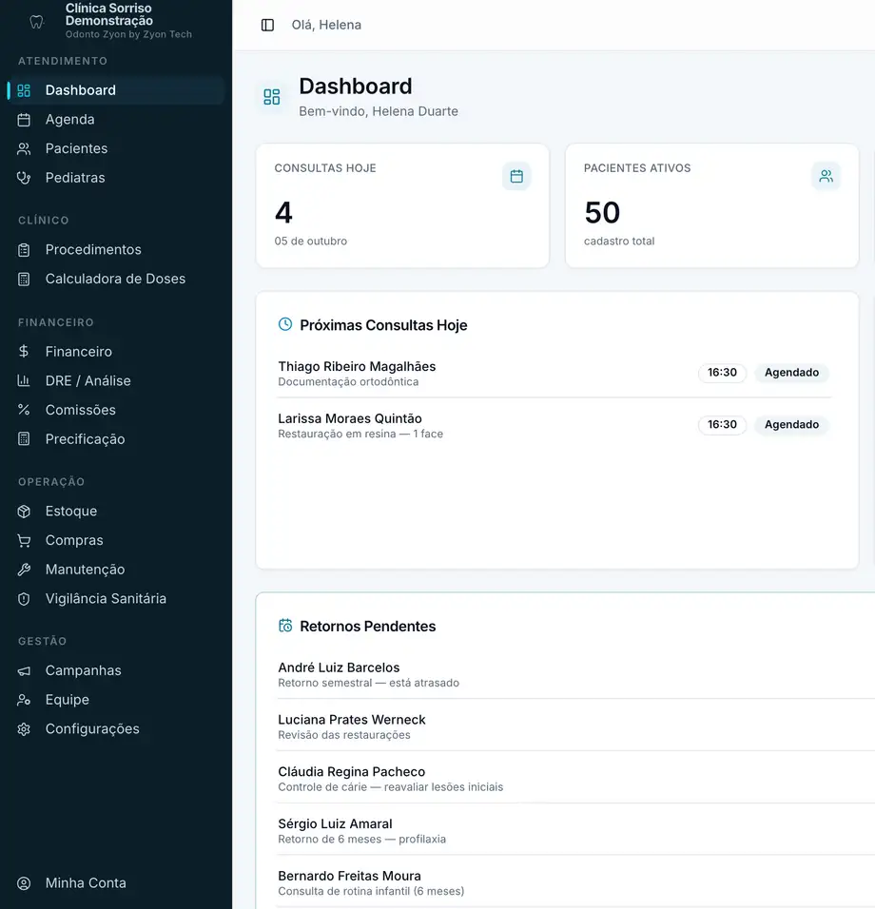Open the Financeiro menu item

[116, 351]
